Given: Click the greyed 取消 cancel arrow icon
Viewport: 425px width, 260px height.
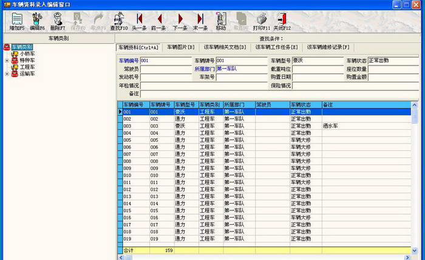Looking at the screenshot, I should pyautogui.click(x=98, y=19).
